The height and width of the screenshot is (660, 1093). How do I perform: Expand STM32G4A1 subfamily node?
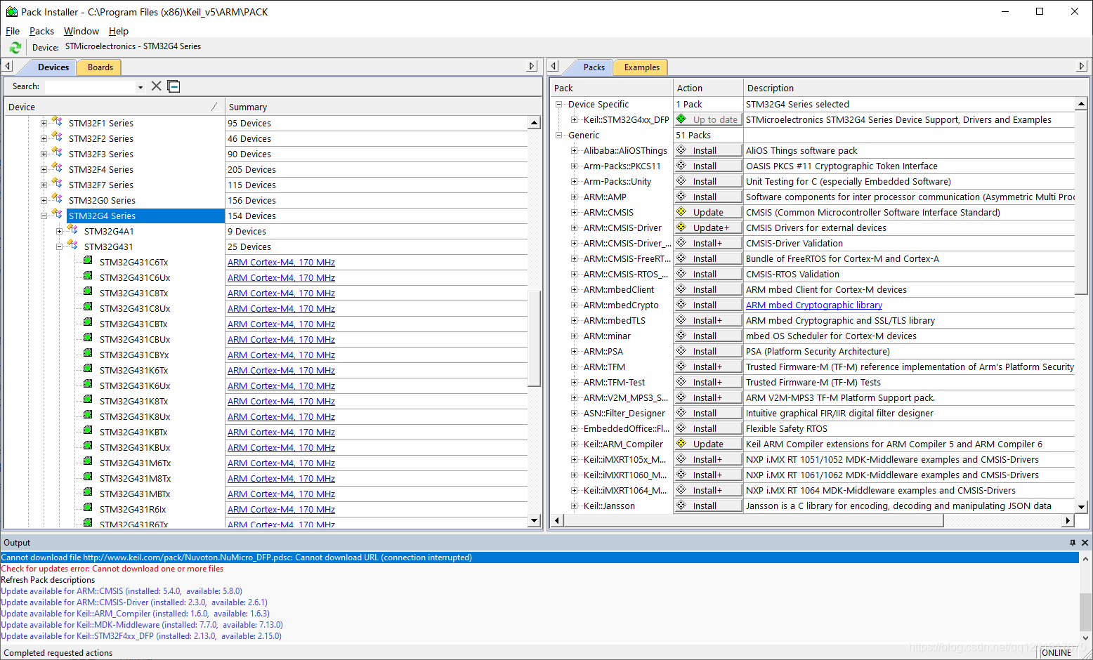click(x=59, y=231)
